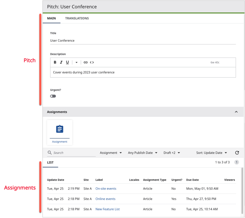Click pagination page 1 circle
245x218 pixels.
pos(237,162)
